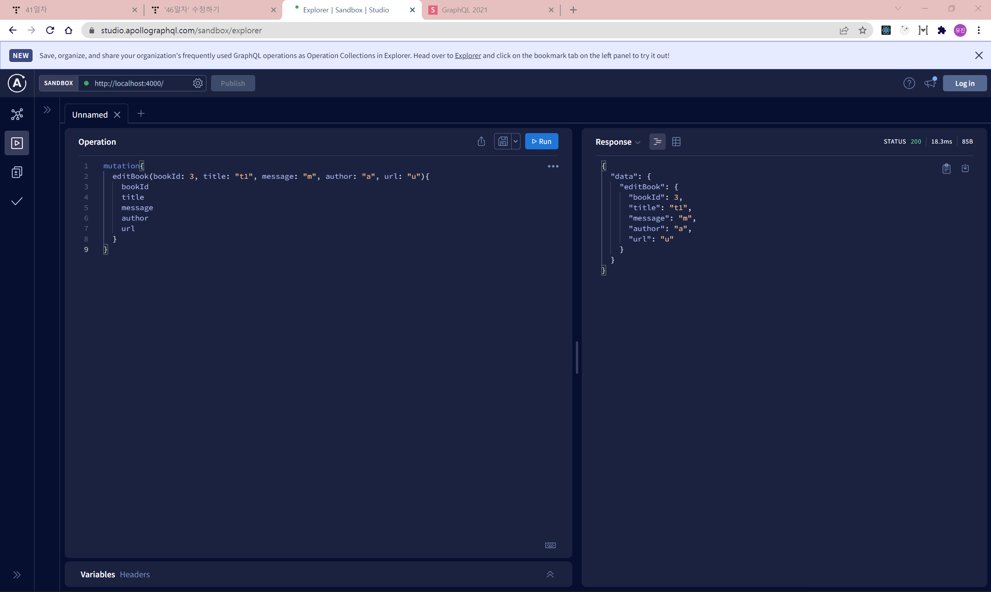
Task: Run the mutation operation
Action: click(541, 142)
